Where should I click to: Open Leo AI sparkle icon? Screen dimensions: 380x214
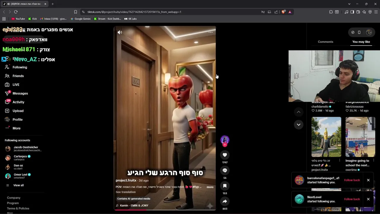click(364, 12)
